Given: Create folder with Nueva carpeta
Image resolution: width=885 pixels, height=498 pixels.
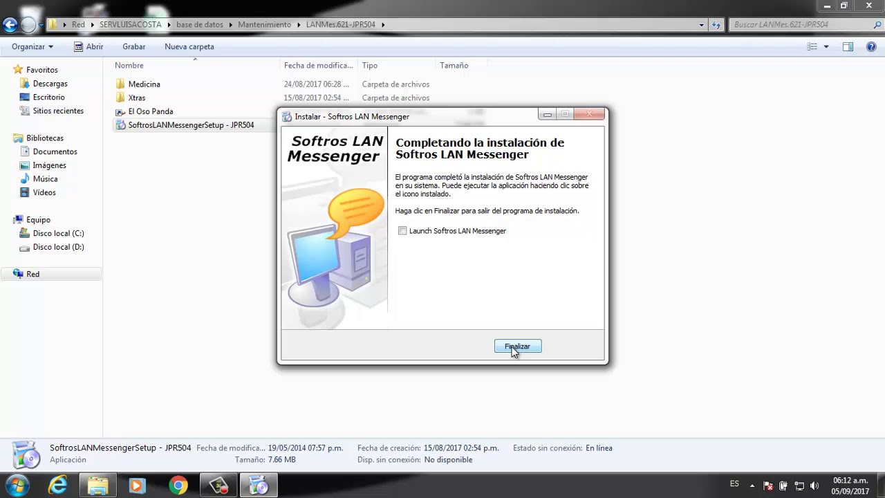Looking at the screenshot, I should [189, 46].
